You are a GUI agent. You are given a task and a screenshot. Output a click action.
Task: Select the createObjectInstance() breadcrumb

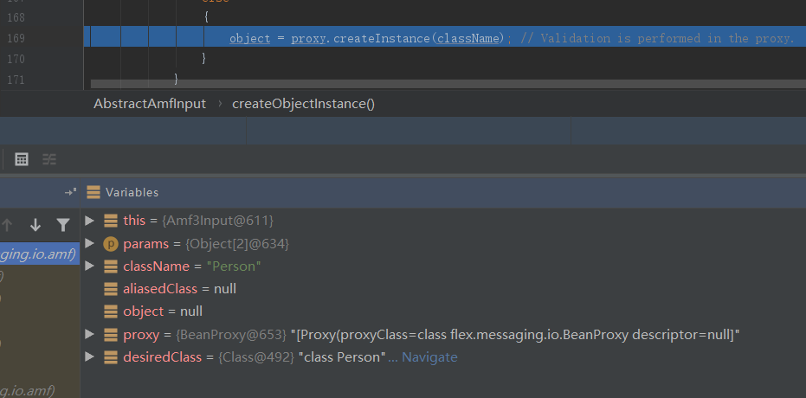coord(303,104)
